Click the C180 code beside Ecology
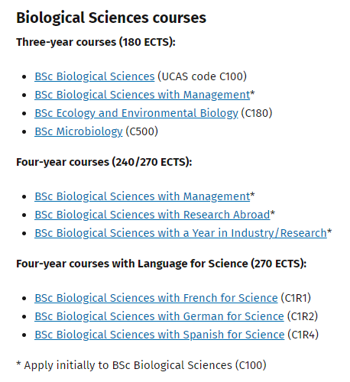 257,113
